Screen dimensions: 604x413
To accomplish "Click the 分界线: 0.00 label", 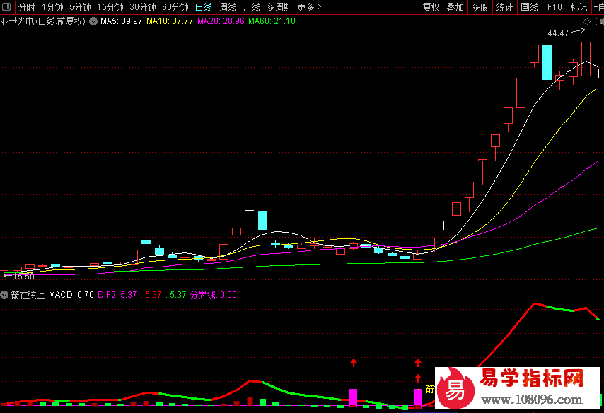I will [214, 295].
